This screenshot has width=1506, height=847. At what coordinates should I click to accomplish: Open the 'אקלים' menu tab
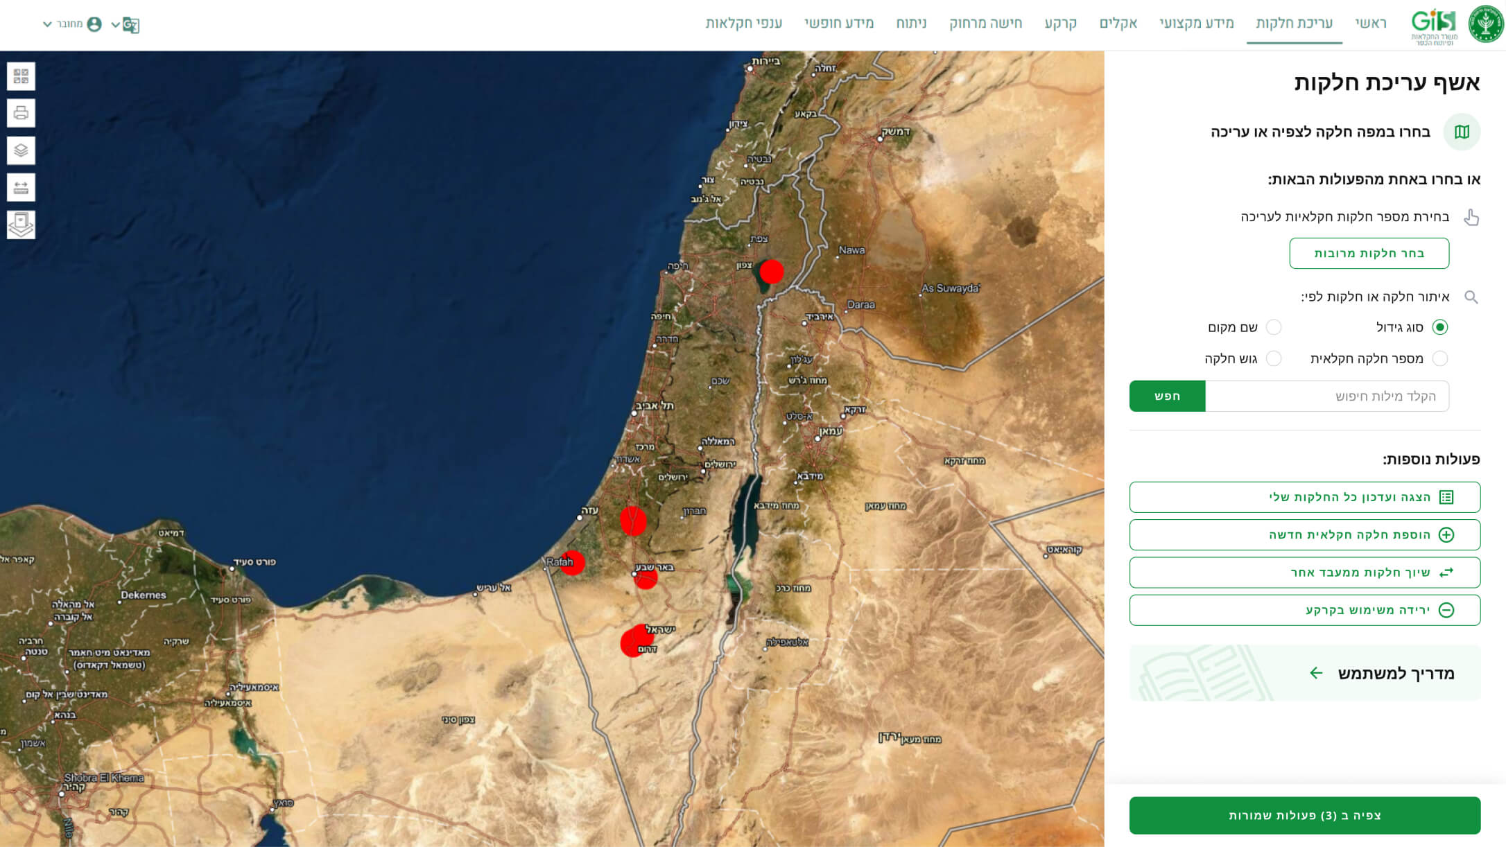(1118, 24)
